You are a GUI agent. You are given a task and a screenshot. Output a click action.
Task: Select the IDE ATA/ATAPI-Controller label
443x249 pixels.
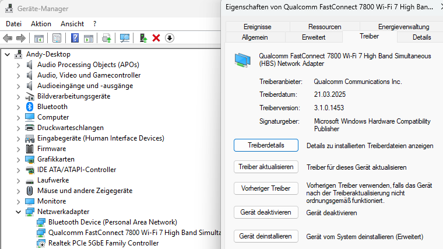point(76,170)
